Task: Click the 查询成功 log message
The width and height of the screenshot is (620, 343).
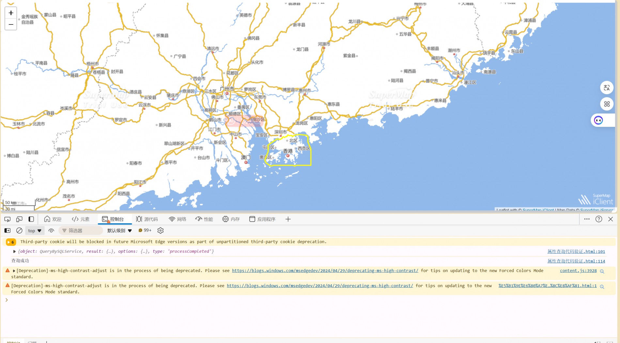Action: point(20,261)
